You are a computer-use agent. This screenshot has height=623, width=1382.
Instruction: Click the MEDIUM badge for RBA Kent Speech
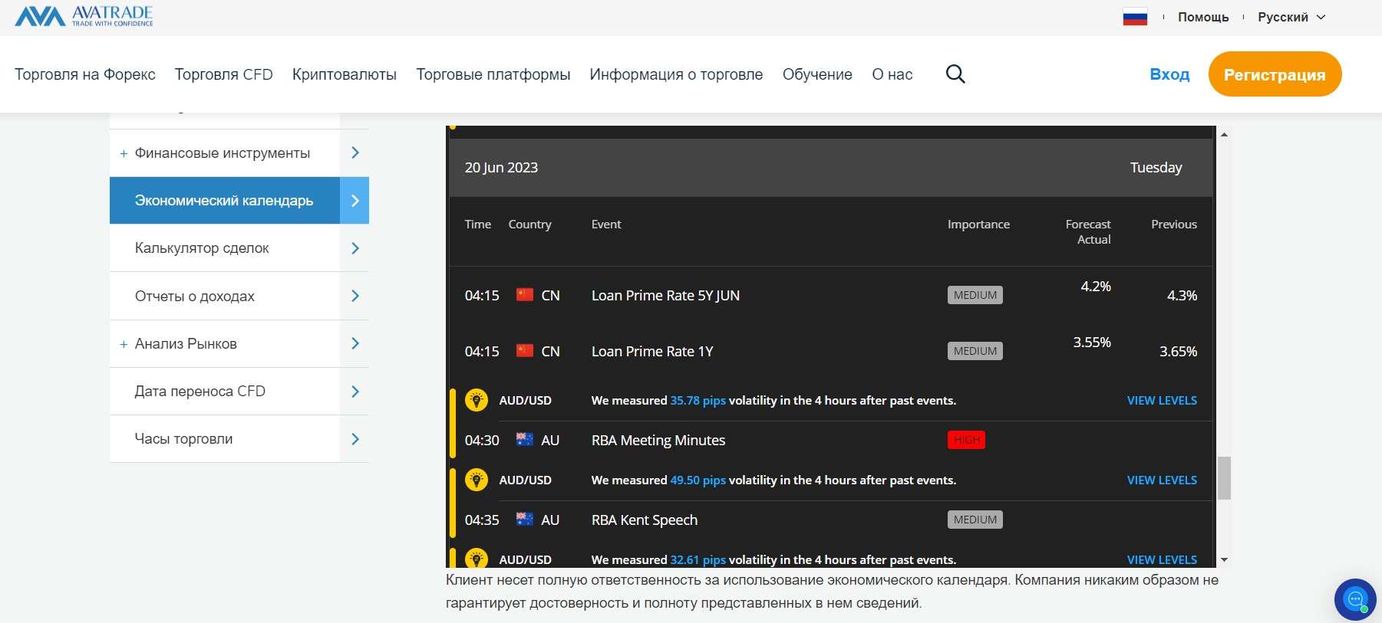click(975, 520)
